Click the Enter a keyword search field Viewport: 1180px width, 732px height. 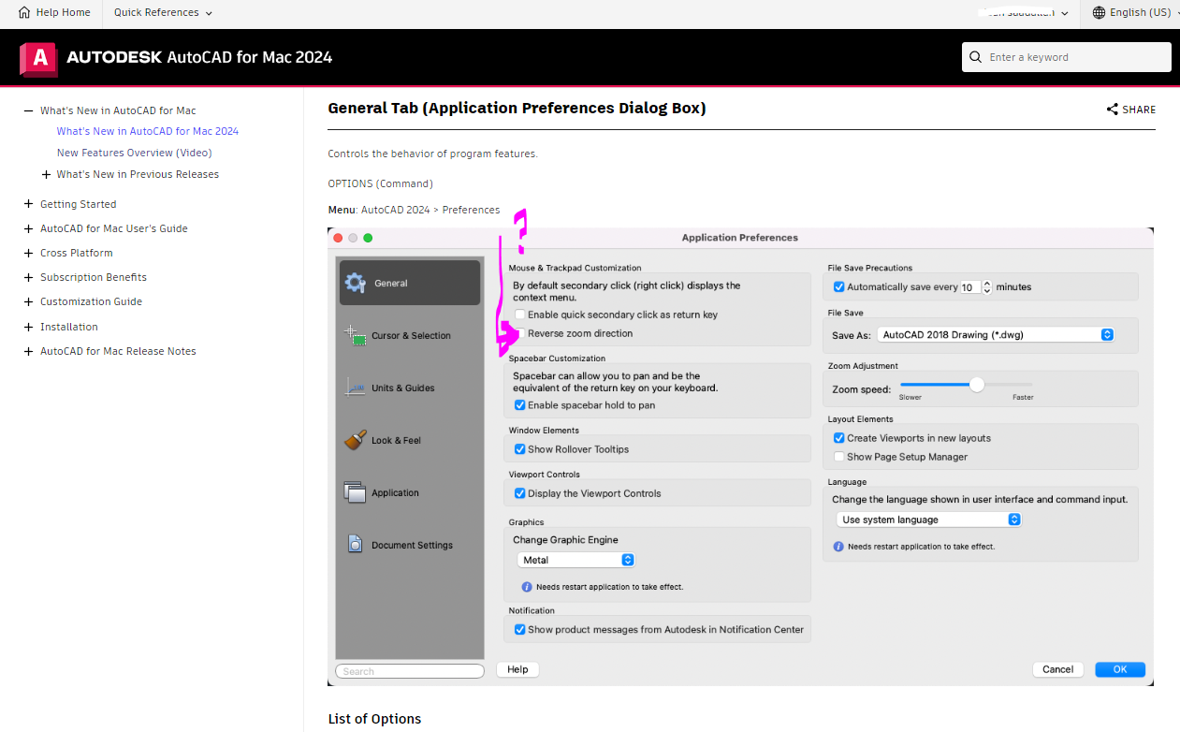click(x=1076, y=57)
